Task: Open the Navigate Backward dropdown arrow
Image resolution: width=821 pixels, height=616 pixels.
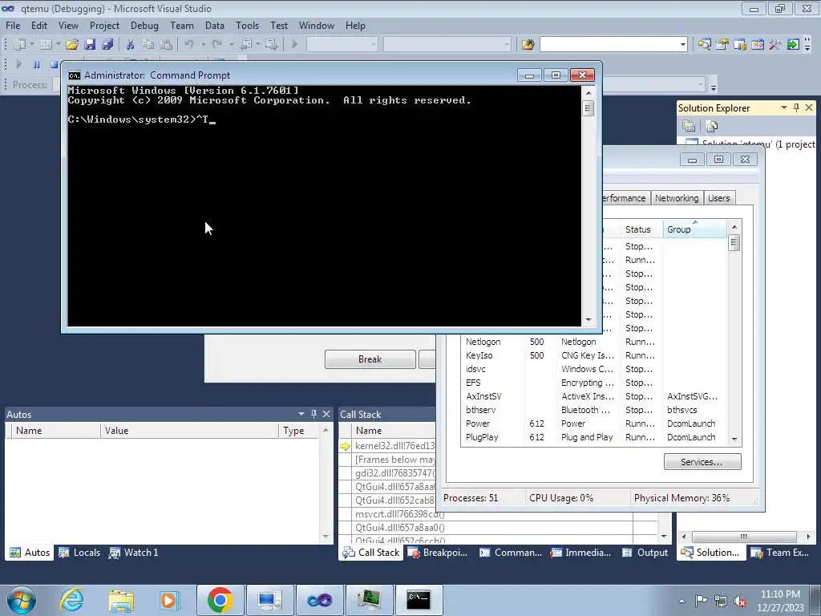Action: 258,45
